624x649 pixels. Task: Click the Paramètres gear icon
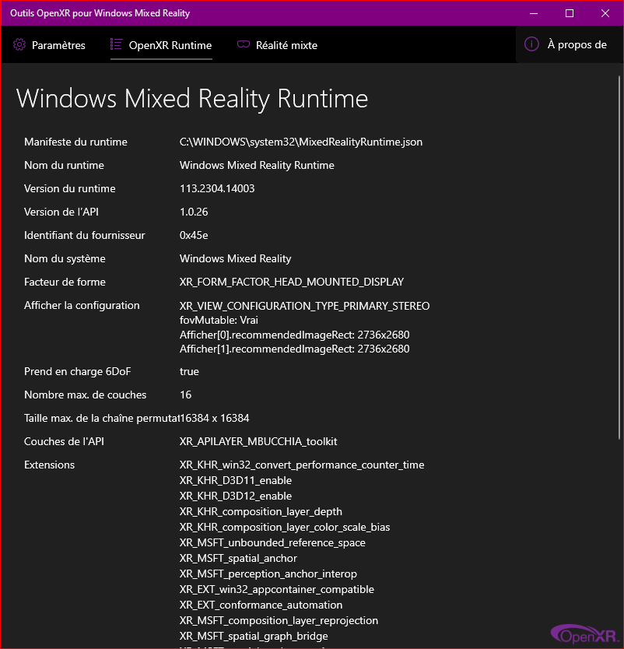[19, 44]
